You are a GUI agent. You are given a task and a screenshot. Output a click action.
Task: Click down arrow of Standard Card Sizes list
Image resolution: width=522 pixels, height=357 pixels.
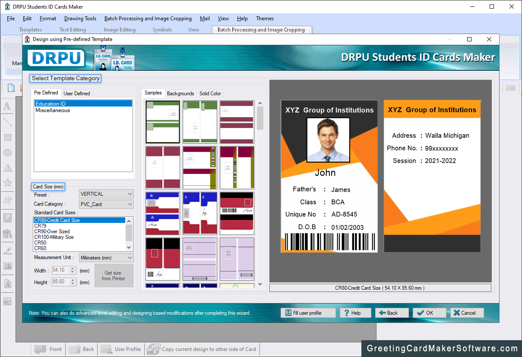click(129, 247)
